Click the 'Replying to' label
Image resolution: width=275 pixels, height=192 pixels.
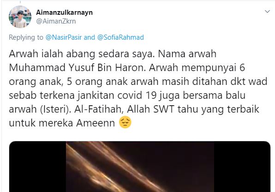[26, 37]
